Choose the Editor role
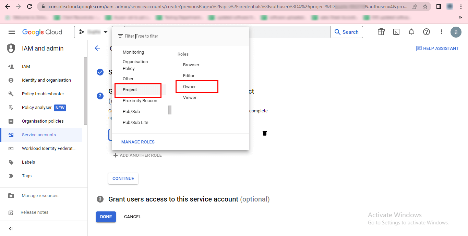This screenshot has height=236, width=468. (189, 76)
